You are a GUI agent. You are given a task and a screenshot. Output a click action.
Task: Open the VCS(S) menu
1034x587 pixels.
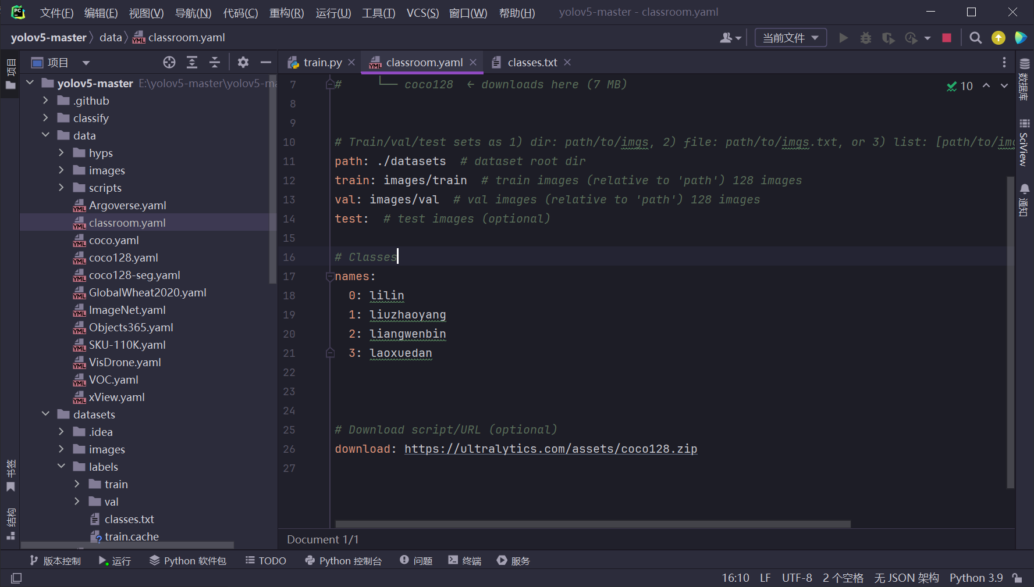(x=422, y=13)
